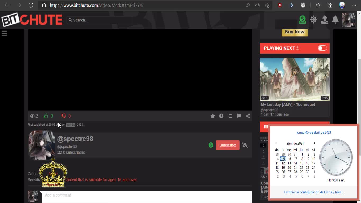The height and width of the screenshot is (203, 361).
Task: Click the Add a comment field
Action: click(x=147, y=197)
